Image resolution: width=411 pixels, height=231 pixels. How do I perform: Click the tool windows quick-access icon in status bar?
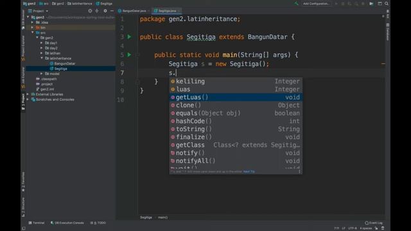coord(24,228)
